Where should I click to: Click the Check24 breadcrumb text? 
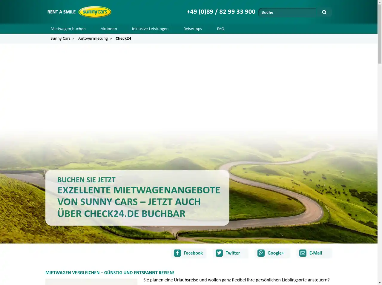tap(123, 38)
